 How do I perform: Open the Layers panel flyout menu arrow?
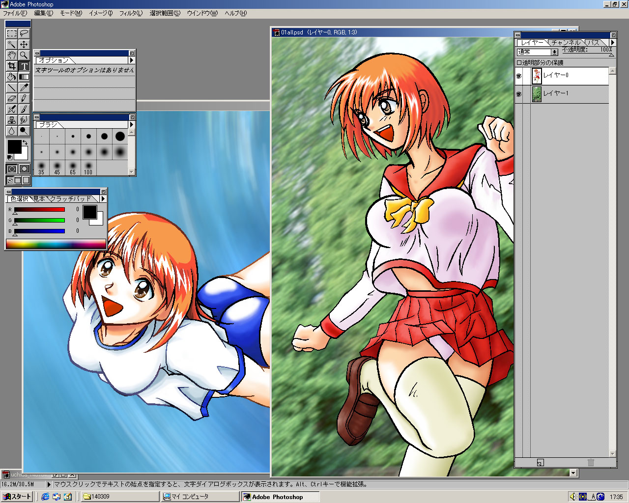point(612,43)
